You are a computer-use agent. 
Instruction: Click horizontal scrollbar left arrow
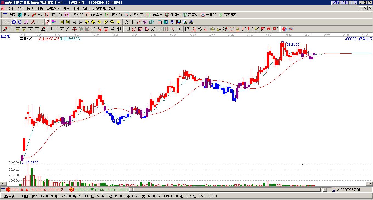coord(131,190)
